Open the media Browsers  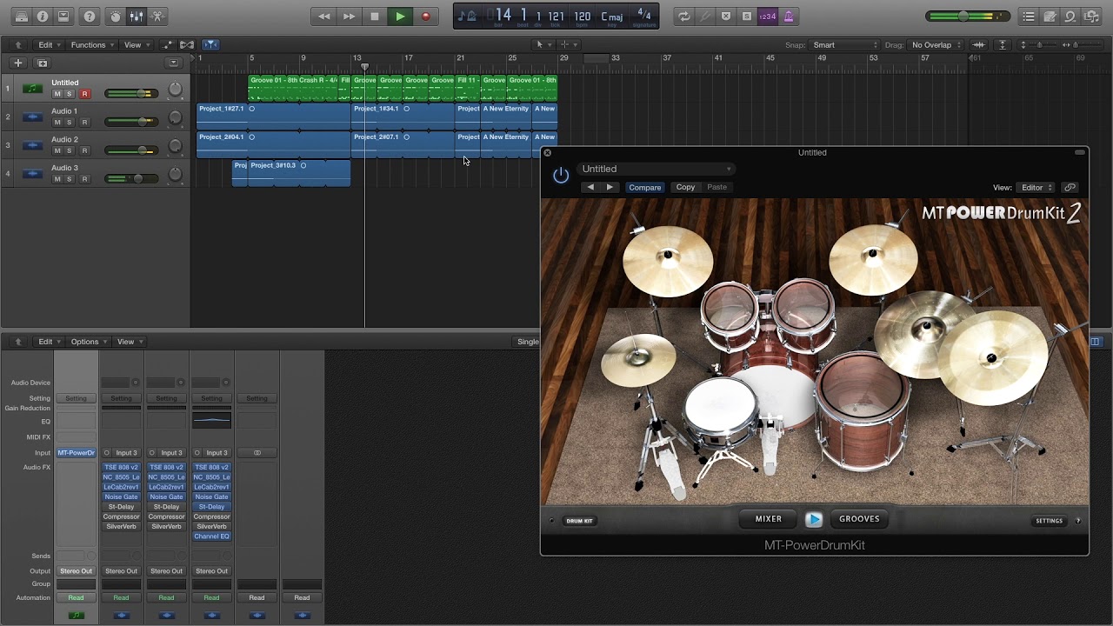point(1092,17)
